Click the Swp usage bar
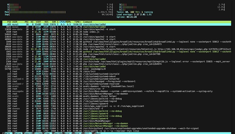The height and width of the screenshot is (134, 235). pyautogui.click(x=59, y=15)
